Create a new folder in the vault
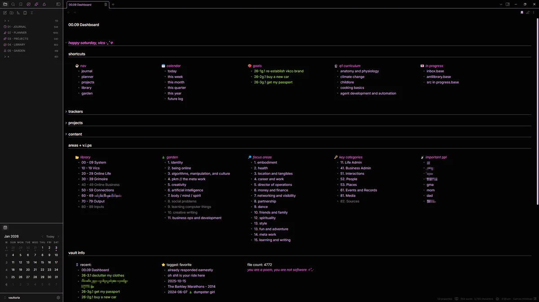 (11, 13)
